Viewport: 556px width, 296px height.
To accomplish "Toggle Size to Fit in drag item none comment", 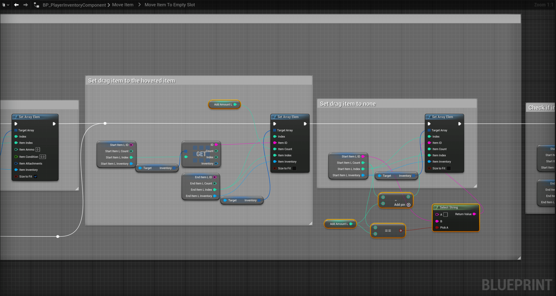I will (449, 168).
